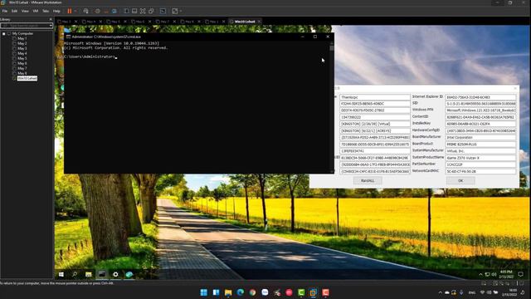This screenshot has width=531, height=299.
Task: Show the console view icon
Action: [163, 11]
